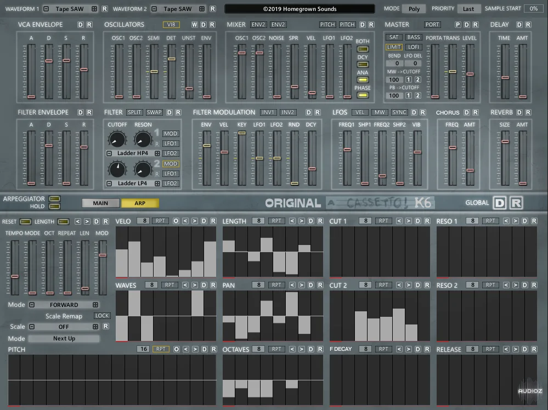This screenshot has width=548, height=410.
Task: Toggle the mixer DCY LED
Action: [363, 65]
